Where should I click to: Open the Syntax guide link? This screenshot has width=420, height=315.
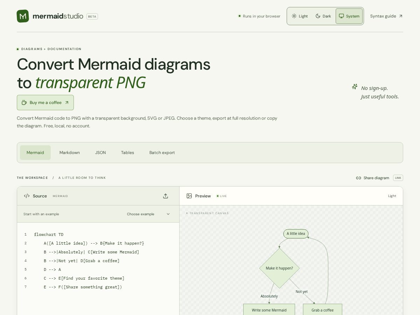pos(386,16)
